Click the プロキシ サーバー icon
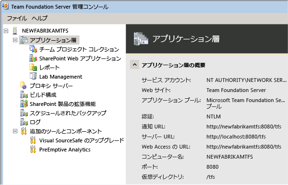The height and width of the screenshot is (185, 288). [24, 86]
